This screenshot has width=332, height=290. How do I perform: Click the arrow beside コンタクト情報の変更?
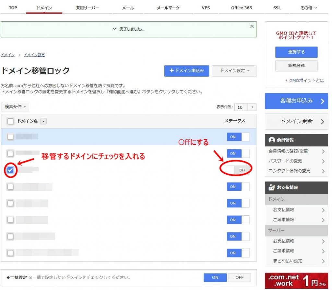click(323, 171)
